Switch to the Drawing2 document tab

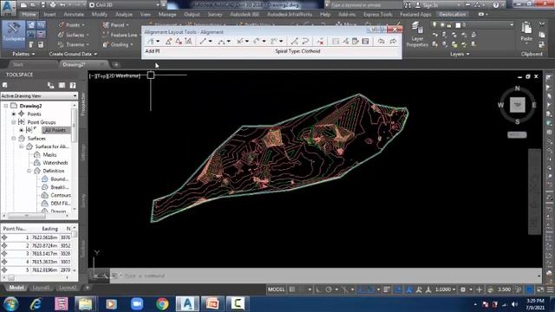tap(74, 65)
